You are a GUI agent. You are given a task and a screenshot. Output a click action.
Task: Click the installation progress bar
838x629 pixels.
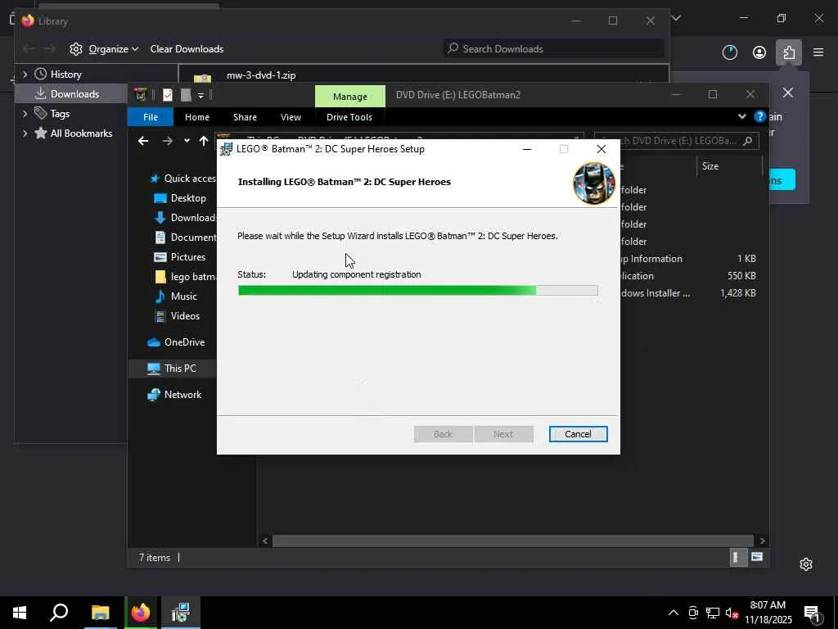tap(418, 291)
